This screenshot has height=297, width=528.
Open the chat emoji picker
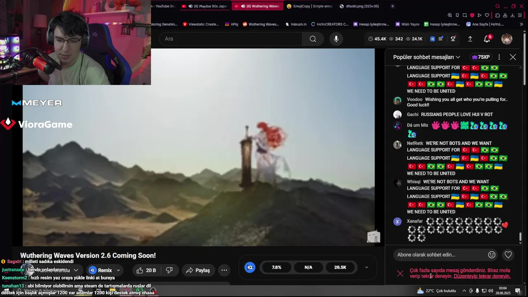tap(492, 255)
